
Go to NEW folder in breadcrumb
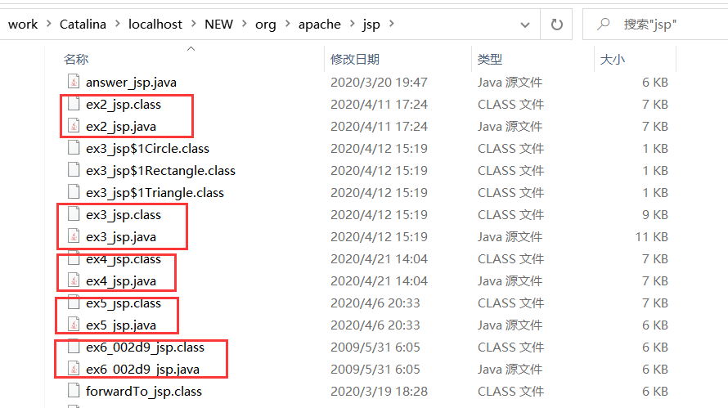[218, 25]
